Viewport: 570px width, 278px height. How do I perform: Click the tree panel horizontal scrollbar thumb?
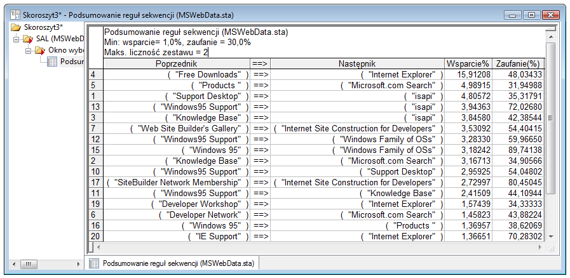pyautogui.click(x=29, y=264)
